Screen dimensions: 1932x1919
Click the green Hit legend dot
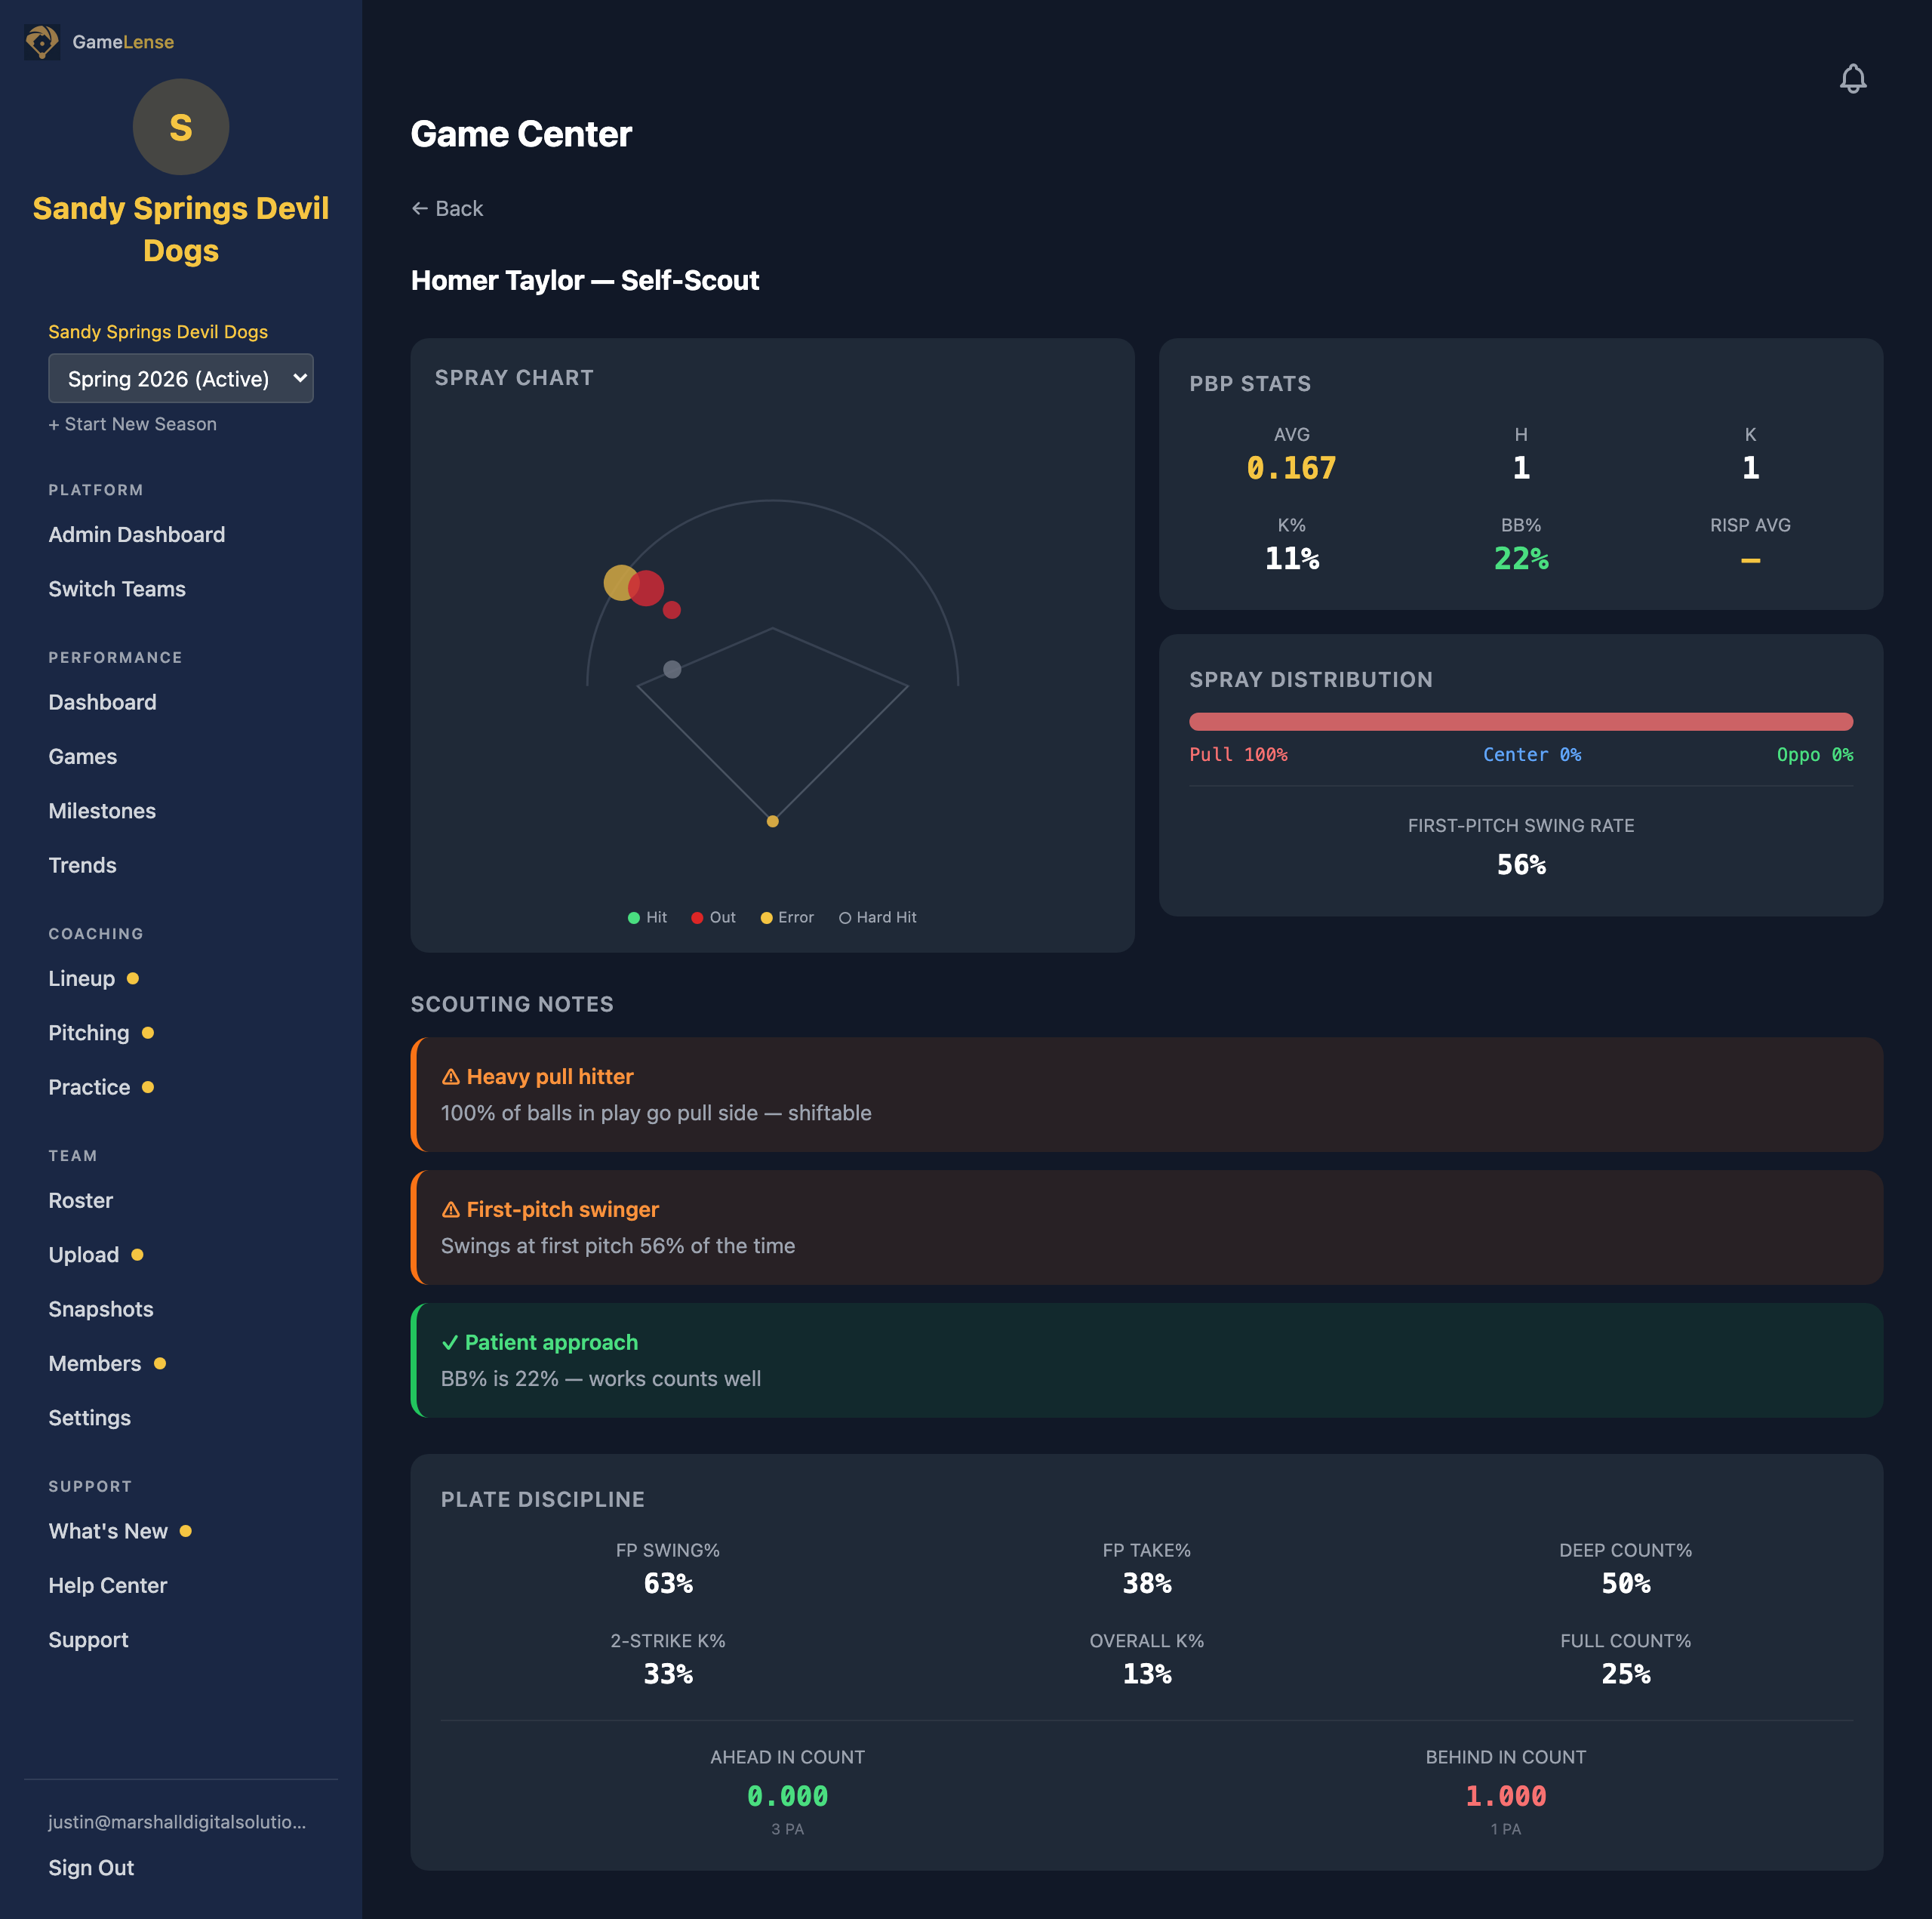(x=633, y=917)
